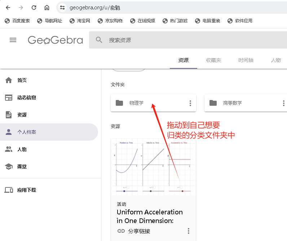Image resolution: width=287 pixels, height=241 pixels.
Task: Open the 电脑重装 bookmark
Action: click(207, 21)
